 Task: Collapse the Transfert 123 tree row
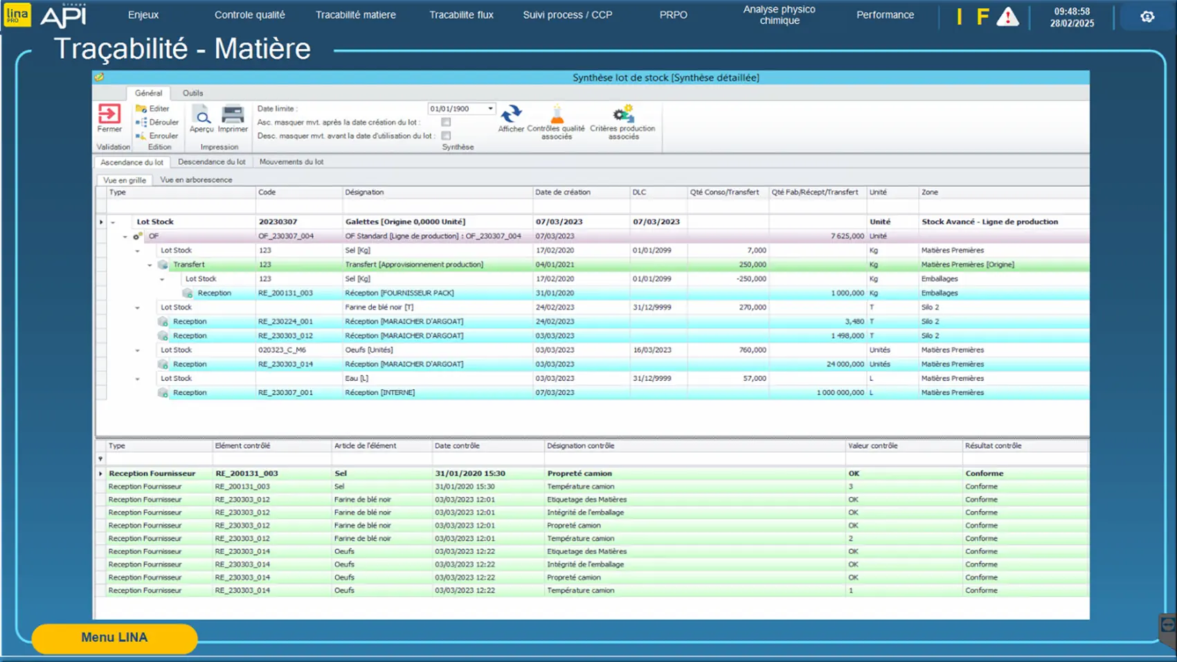pyautogui.click(x=150, y=265)
